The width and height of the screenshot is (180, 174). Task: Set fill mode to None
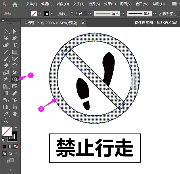pos(16,147)
